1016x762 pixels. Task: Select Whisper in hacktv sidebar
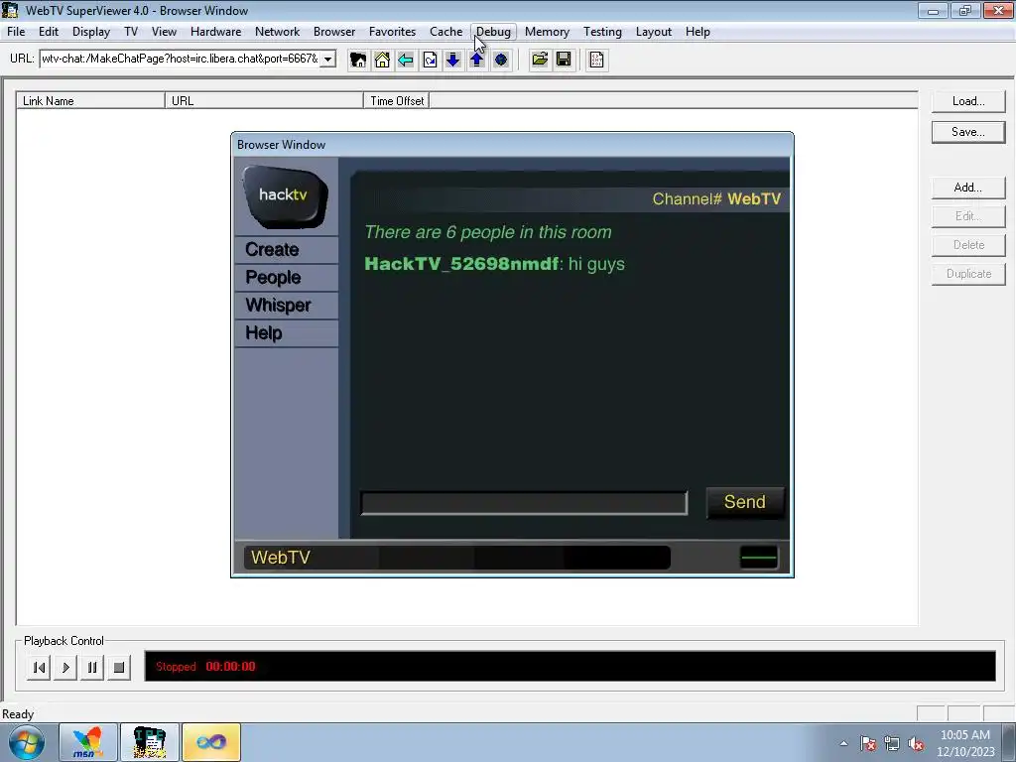pos(286,306)
